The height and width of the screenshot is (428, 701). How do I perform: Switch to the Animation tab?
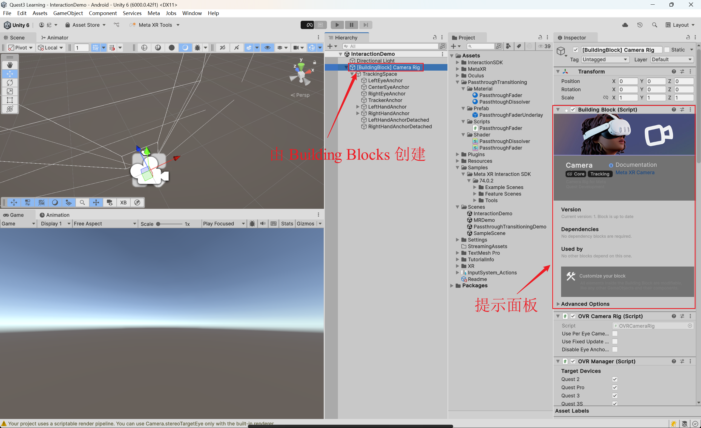(x=54, y=215)
